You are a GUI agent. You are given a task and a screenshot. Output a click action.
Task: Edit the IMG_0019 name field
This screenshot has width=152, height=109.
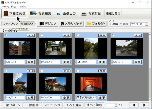pos(15,98)
